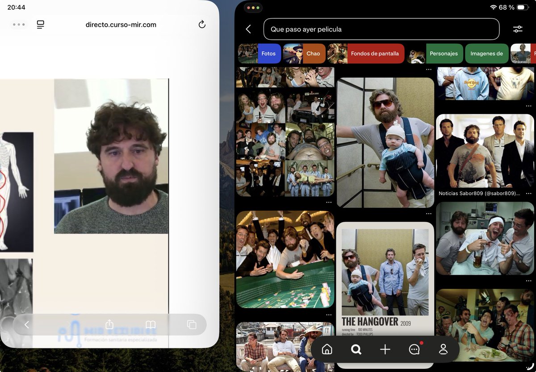Tap the directo.curso-mir.com address text

pos(121,25)
